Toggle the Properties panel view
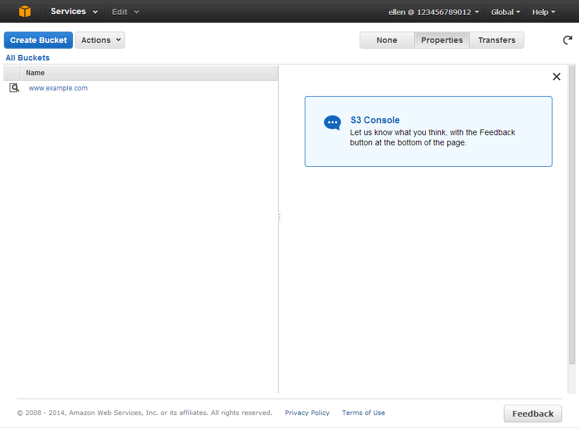The width and height of the screenshot is (579, 428). tap(442, 40)
